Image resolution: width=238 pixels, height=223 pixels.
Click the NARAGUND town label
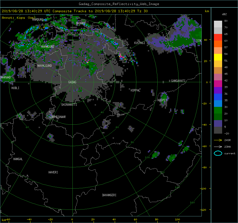tap(48, 47)
